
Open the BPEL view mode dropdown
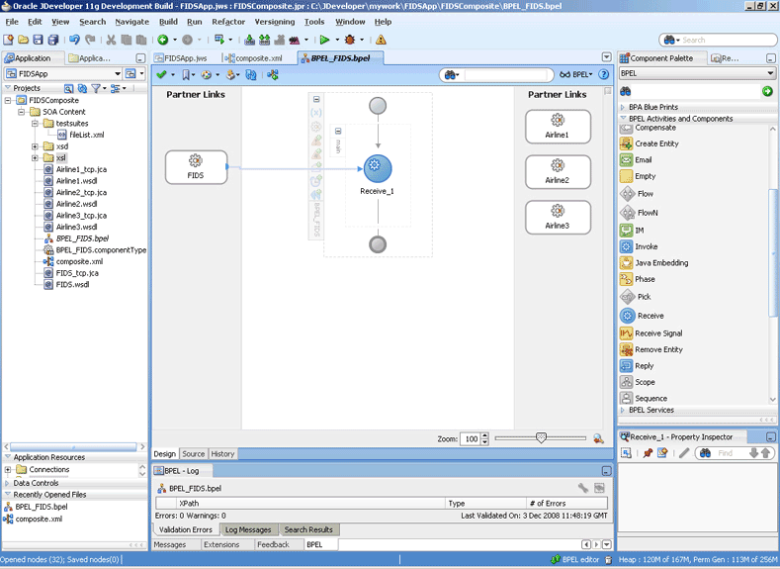pos(576,74)
